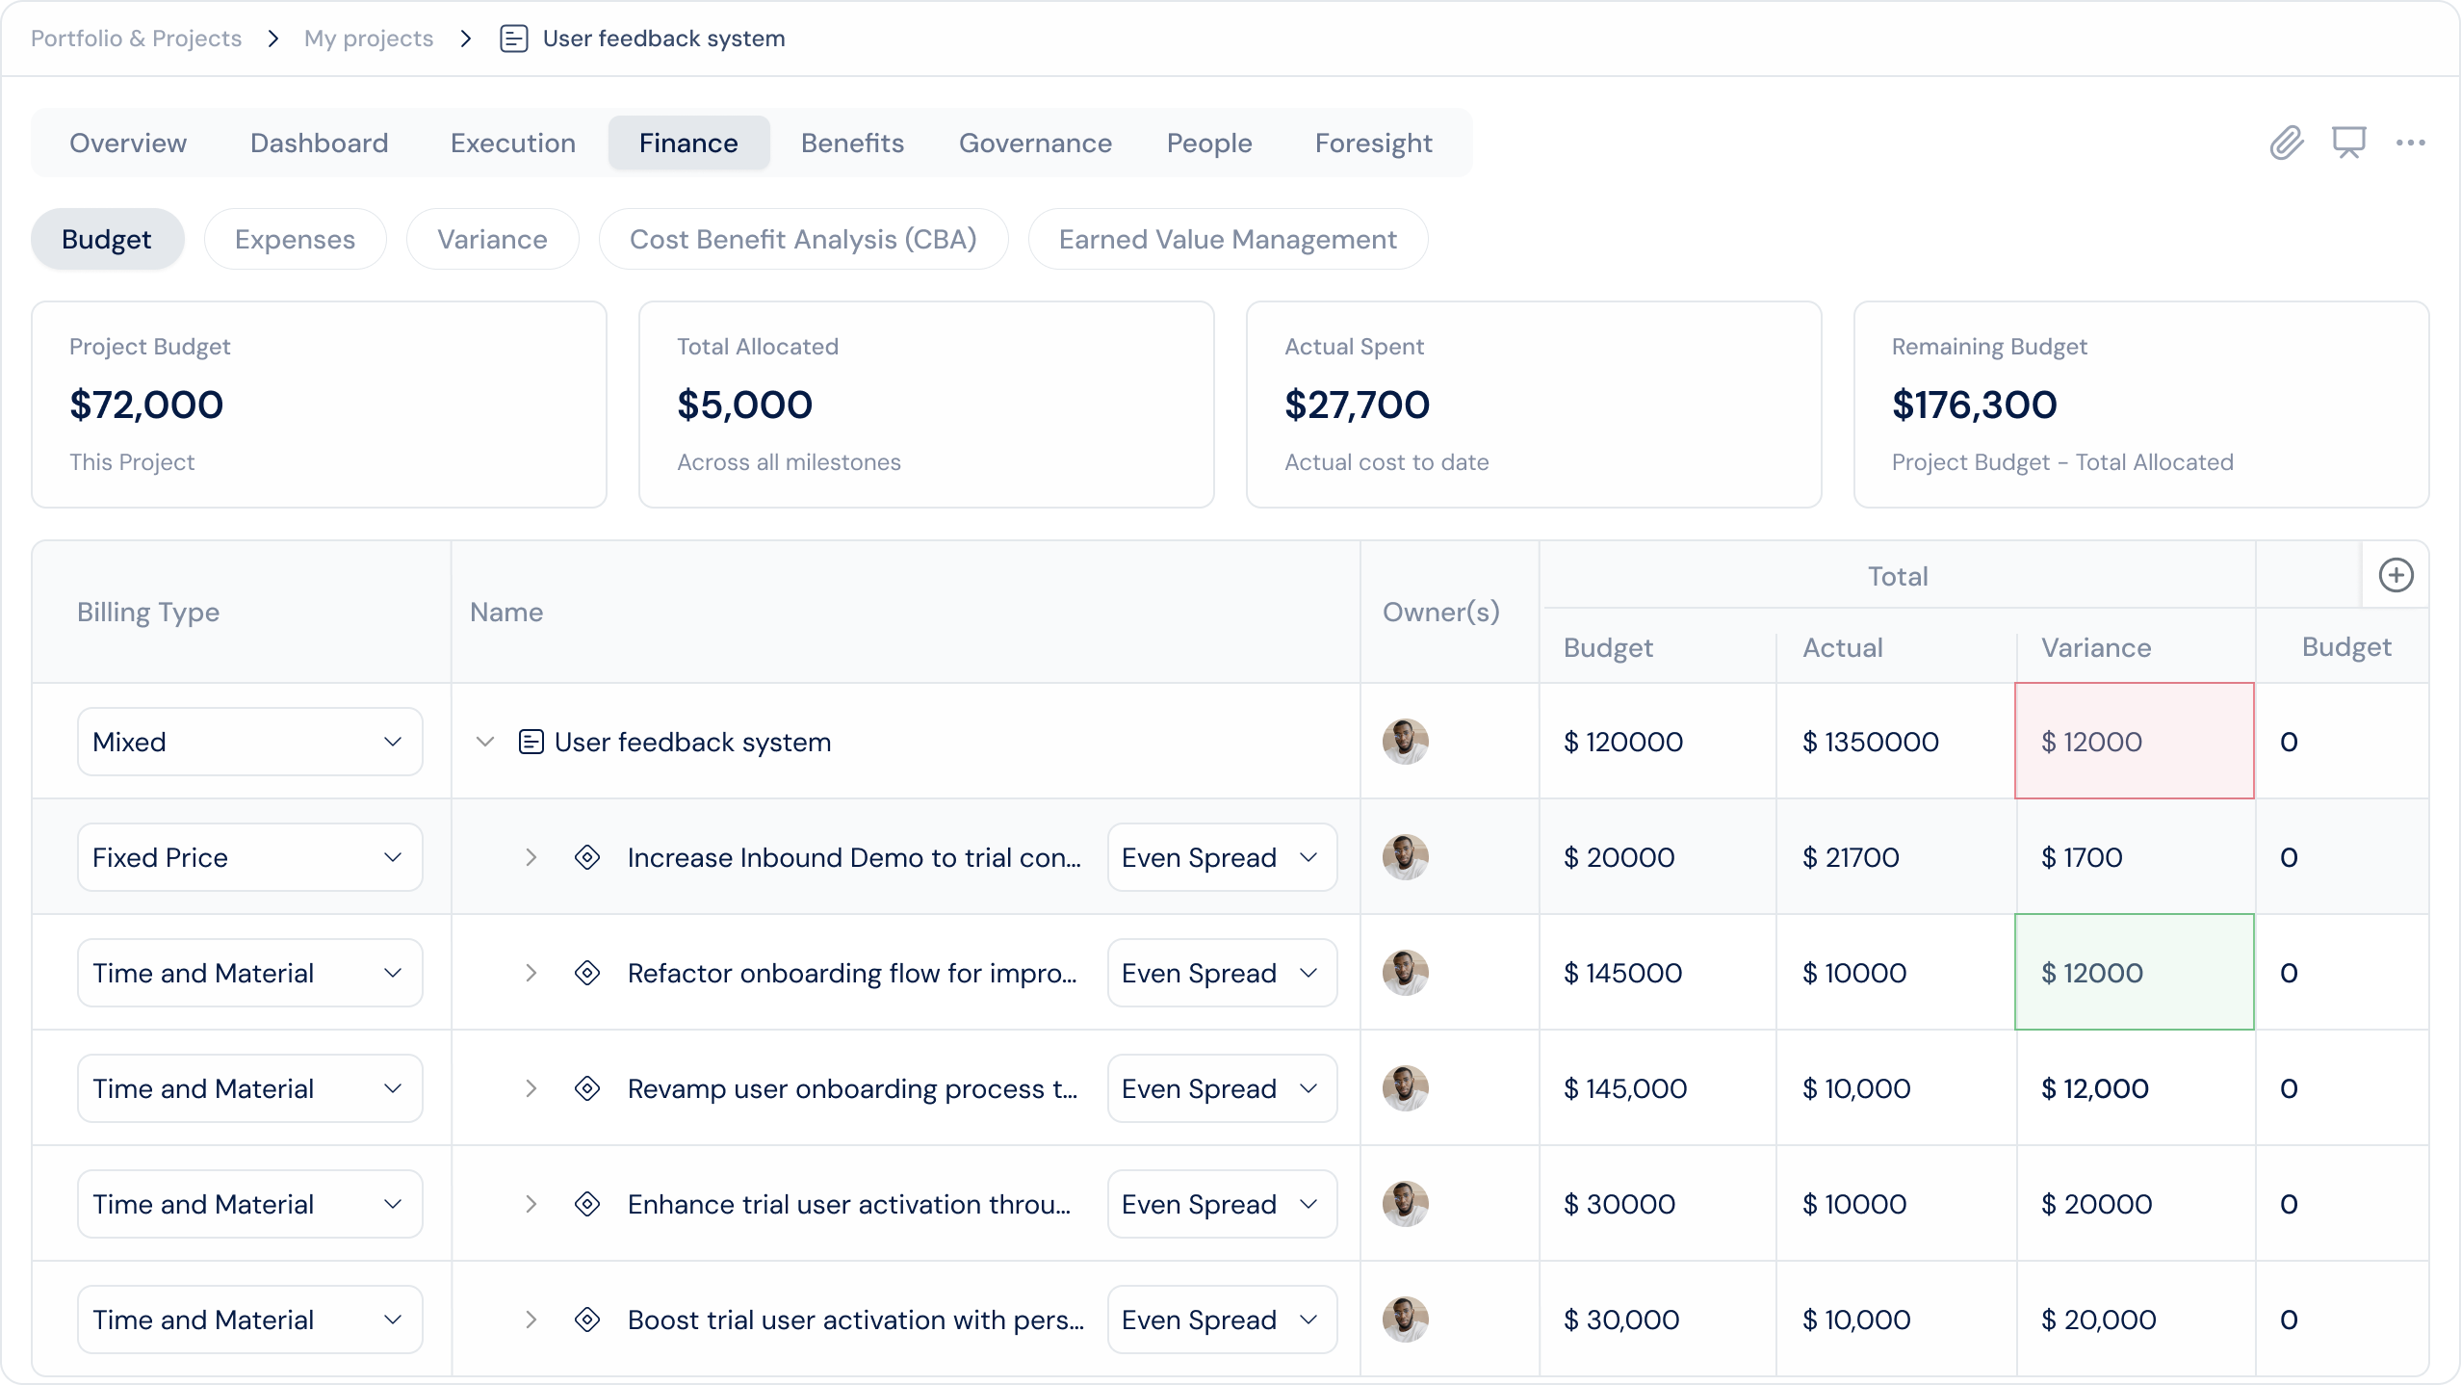This screenshot has width=2461, height=1385.
Task: Switch to the Overview tab
Action: [x=128, y=143]
